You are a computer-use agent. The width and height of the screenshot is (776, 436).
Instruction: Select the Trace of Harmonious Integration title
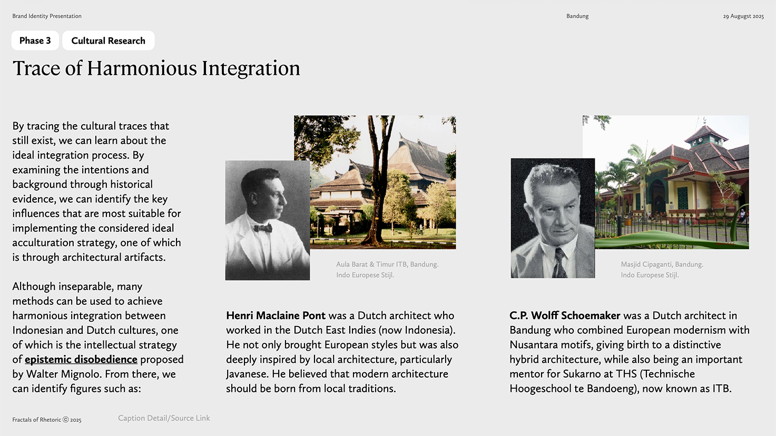tap(156, 68)
